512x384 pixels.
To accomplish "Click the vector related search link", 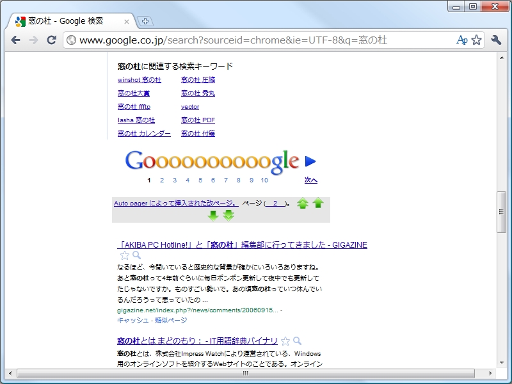I will coord(190,106).
